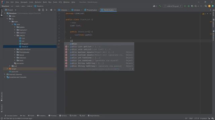
Task: Open the Profiler tool window
Action: 73,116
